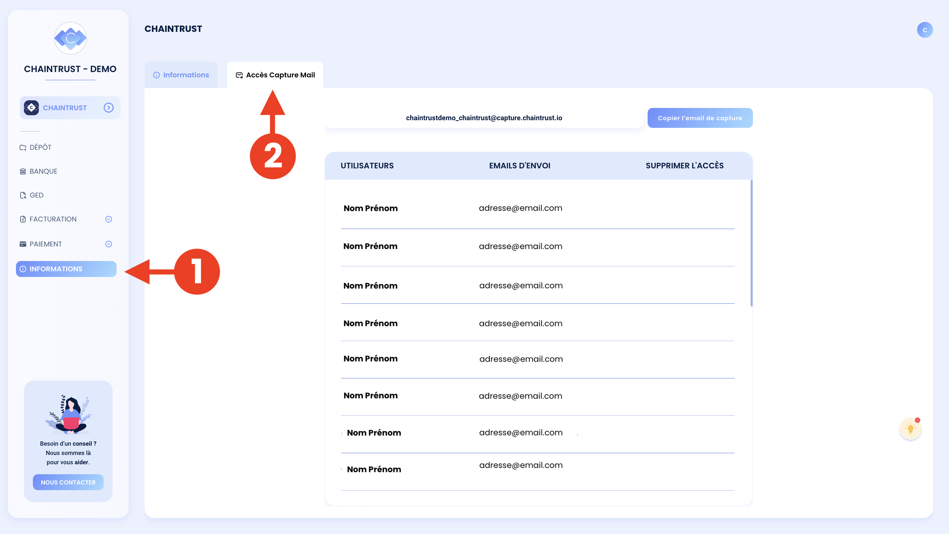The width and height of the screenshot is (949, 534).
Task: Click the SUPPRIMER L'ACCÈS column header
Action: [x=685, y=166]
